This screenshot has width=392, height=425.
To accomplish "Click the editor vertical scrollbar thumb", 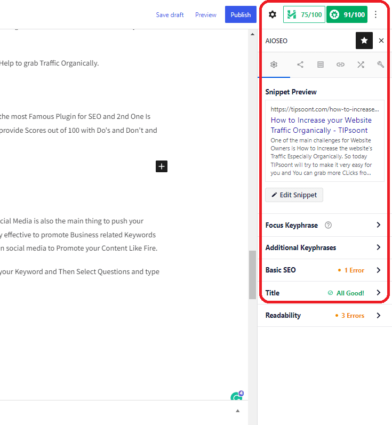I will 253,275.
